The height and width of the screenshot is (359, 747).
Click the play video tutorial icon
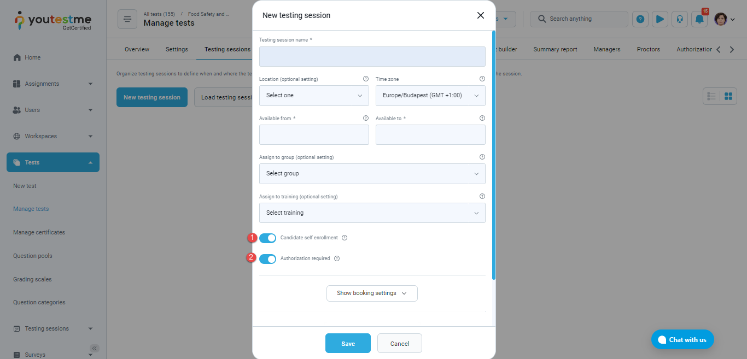660,19
